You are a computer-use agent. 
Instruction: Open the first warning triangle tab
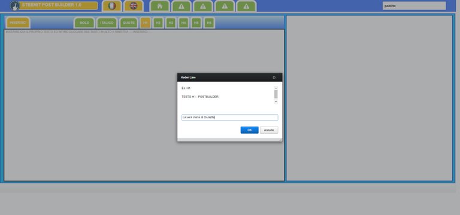(181, 6)
